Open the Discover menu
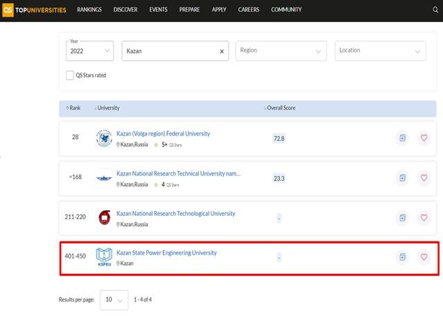This screenshot has width=443, height=316. point(125,10)
